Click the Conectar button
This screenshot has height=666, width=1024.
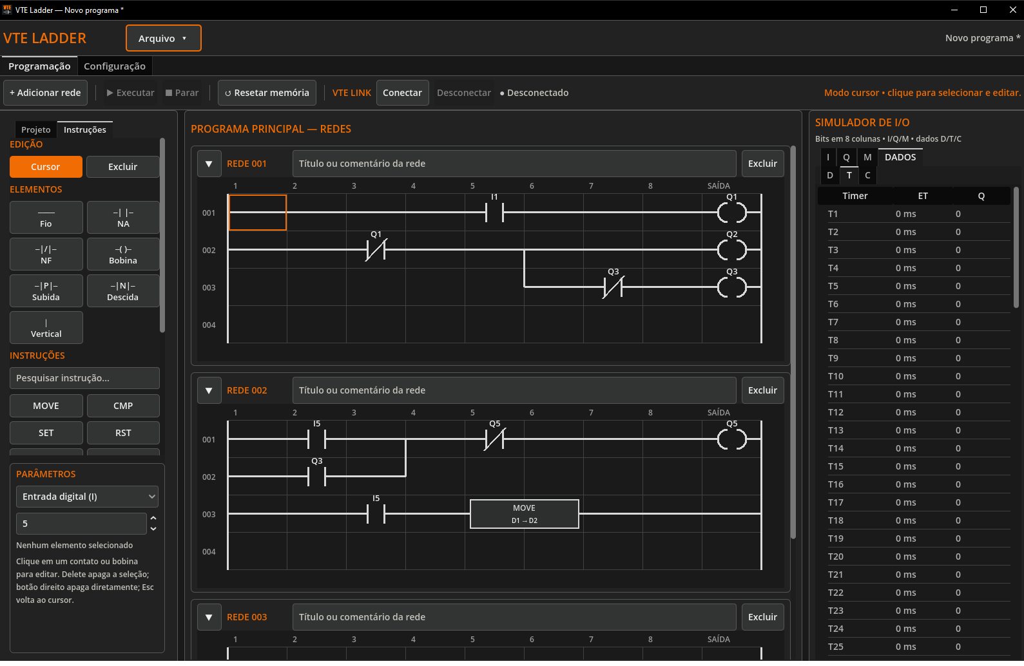pyautogui.click(x=402, y=93)
